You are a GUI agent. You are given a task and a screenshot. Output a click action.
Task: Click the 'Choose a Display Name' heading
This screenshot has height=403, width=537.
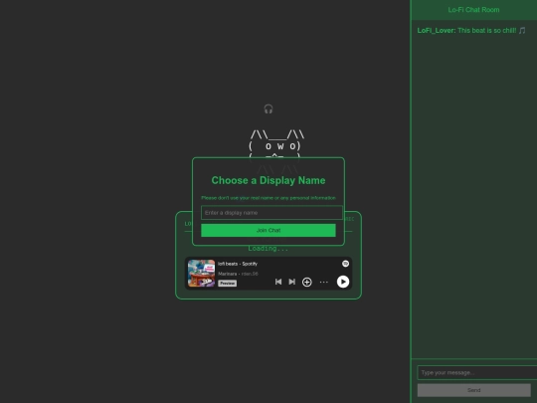coord(268,180)
